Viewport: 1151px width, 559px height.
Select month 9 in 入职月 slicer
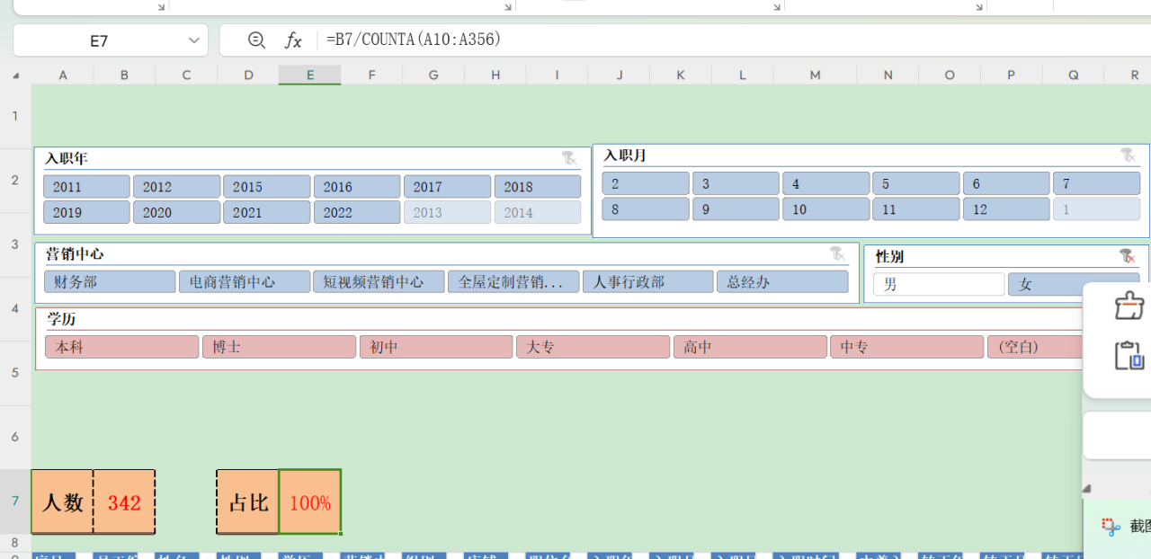pyautogui.click(x=736, y=209)
